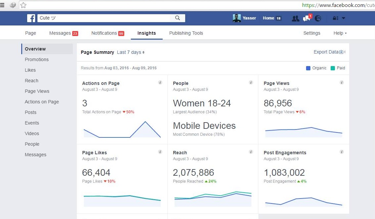Open Actions on Page in sidebar
Image resolution: width=375 pixels, height=219 pixels.
coord(42,102)
